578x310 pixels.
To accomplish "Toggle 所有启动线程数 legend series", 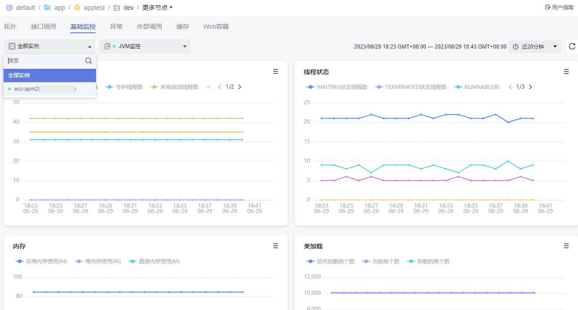I will coord(175,87).
